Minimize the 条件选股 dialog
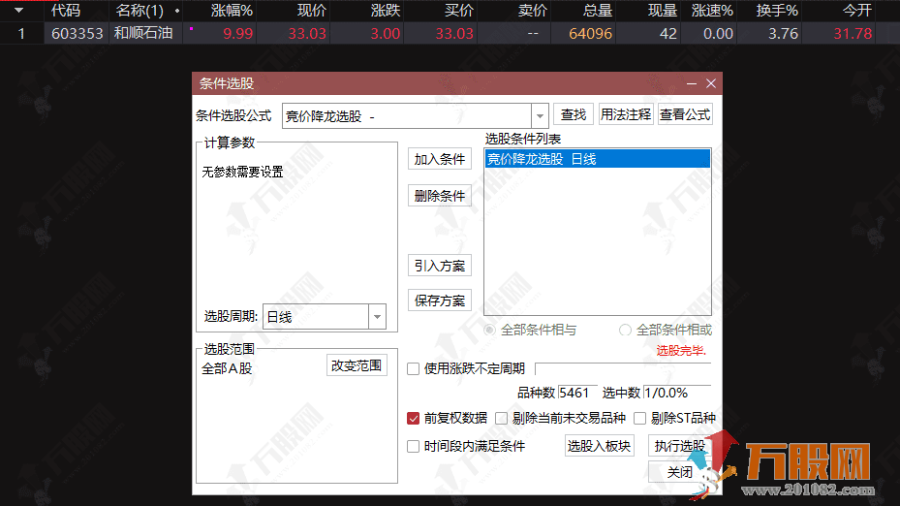Screen dimensions: 900x506 click(692, 84)
